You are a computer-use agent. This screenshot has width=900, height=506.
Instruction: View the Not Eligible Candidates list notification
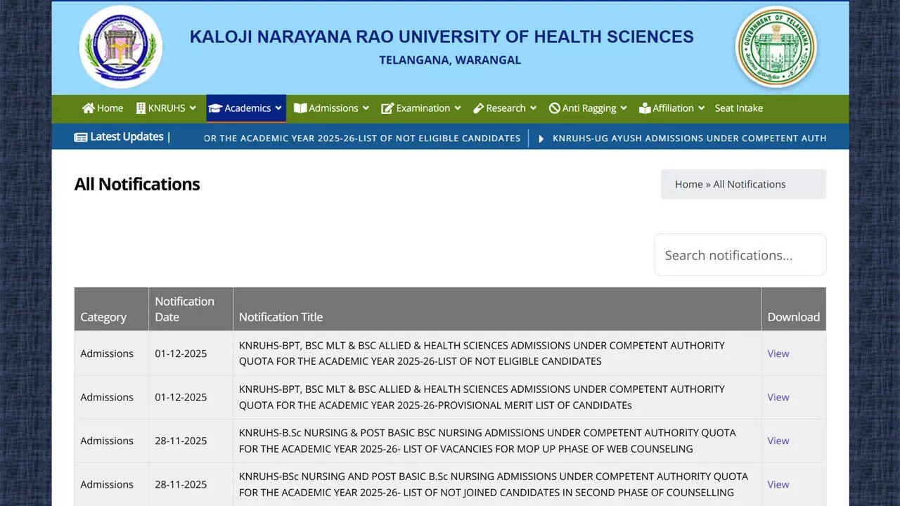778,353
